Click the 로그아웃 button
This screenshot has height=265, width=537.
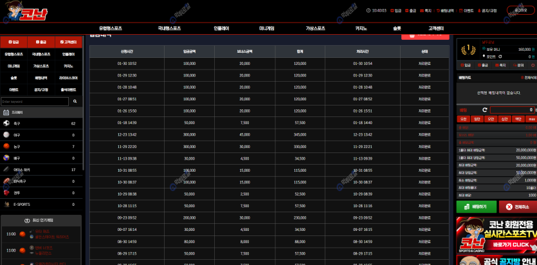(520, 10)
